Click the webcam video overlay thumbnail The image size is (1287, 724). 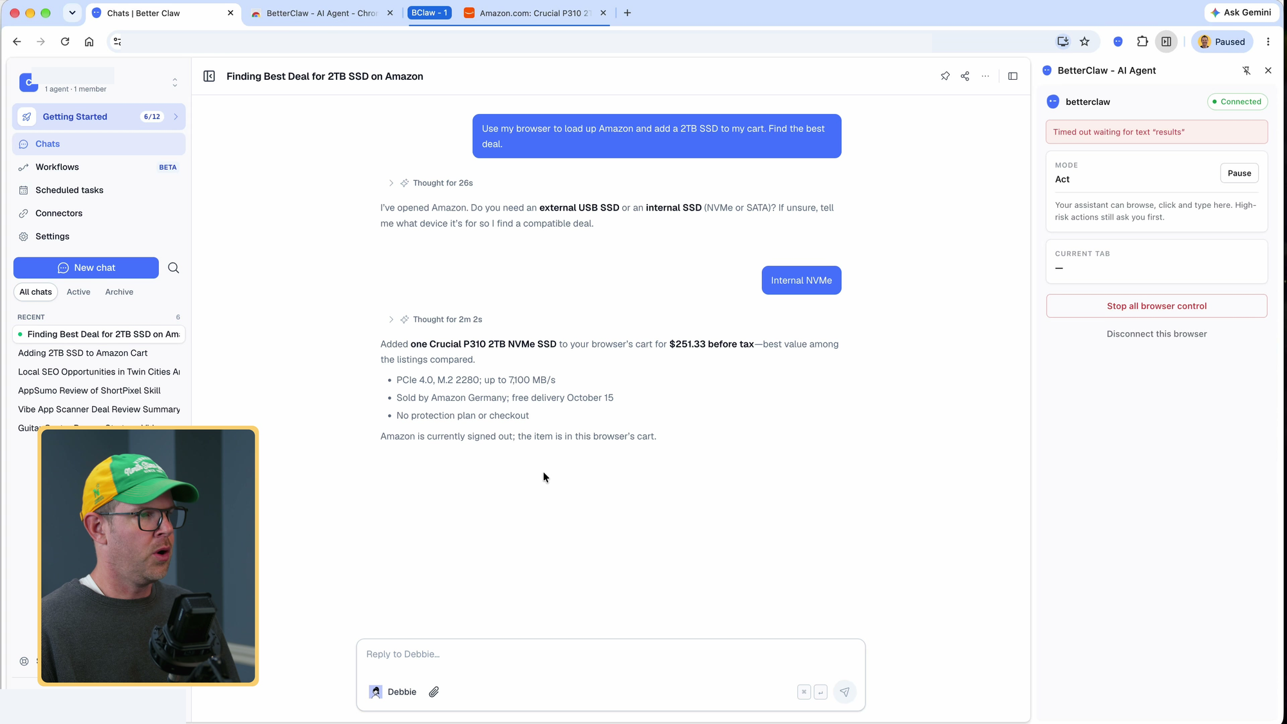click(x=148, y=556)
